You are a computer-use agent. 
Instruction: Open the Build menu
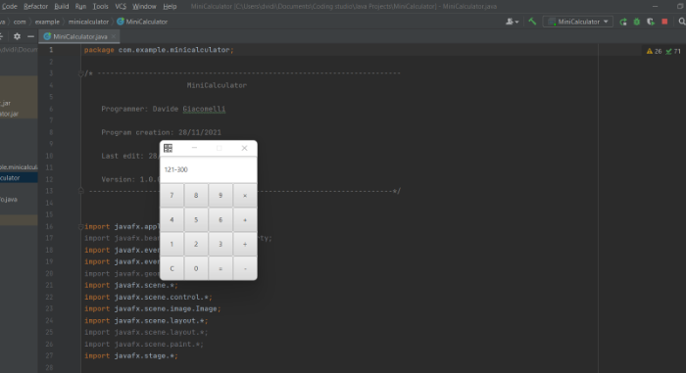click(x=61, y=6)
